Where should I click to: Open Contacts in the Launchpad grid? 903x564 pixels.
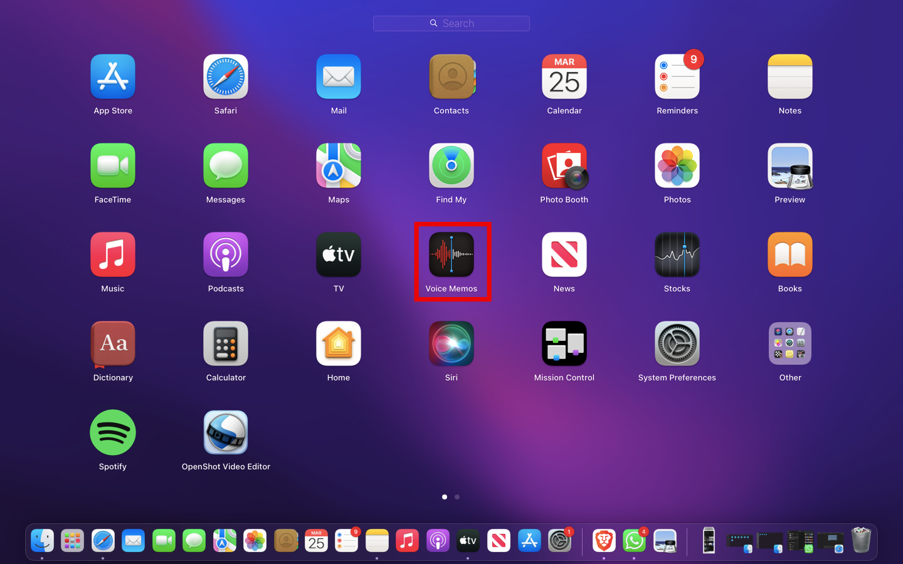(451, 77)
